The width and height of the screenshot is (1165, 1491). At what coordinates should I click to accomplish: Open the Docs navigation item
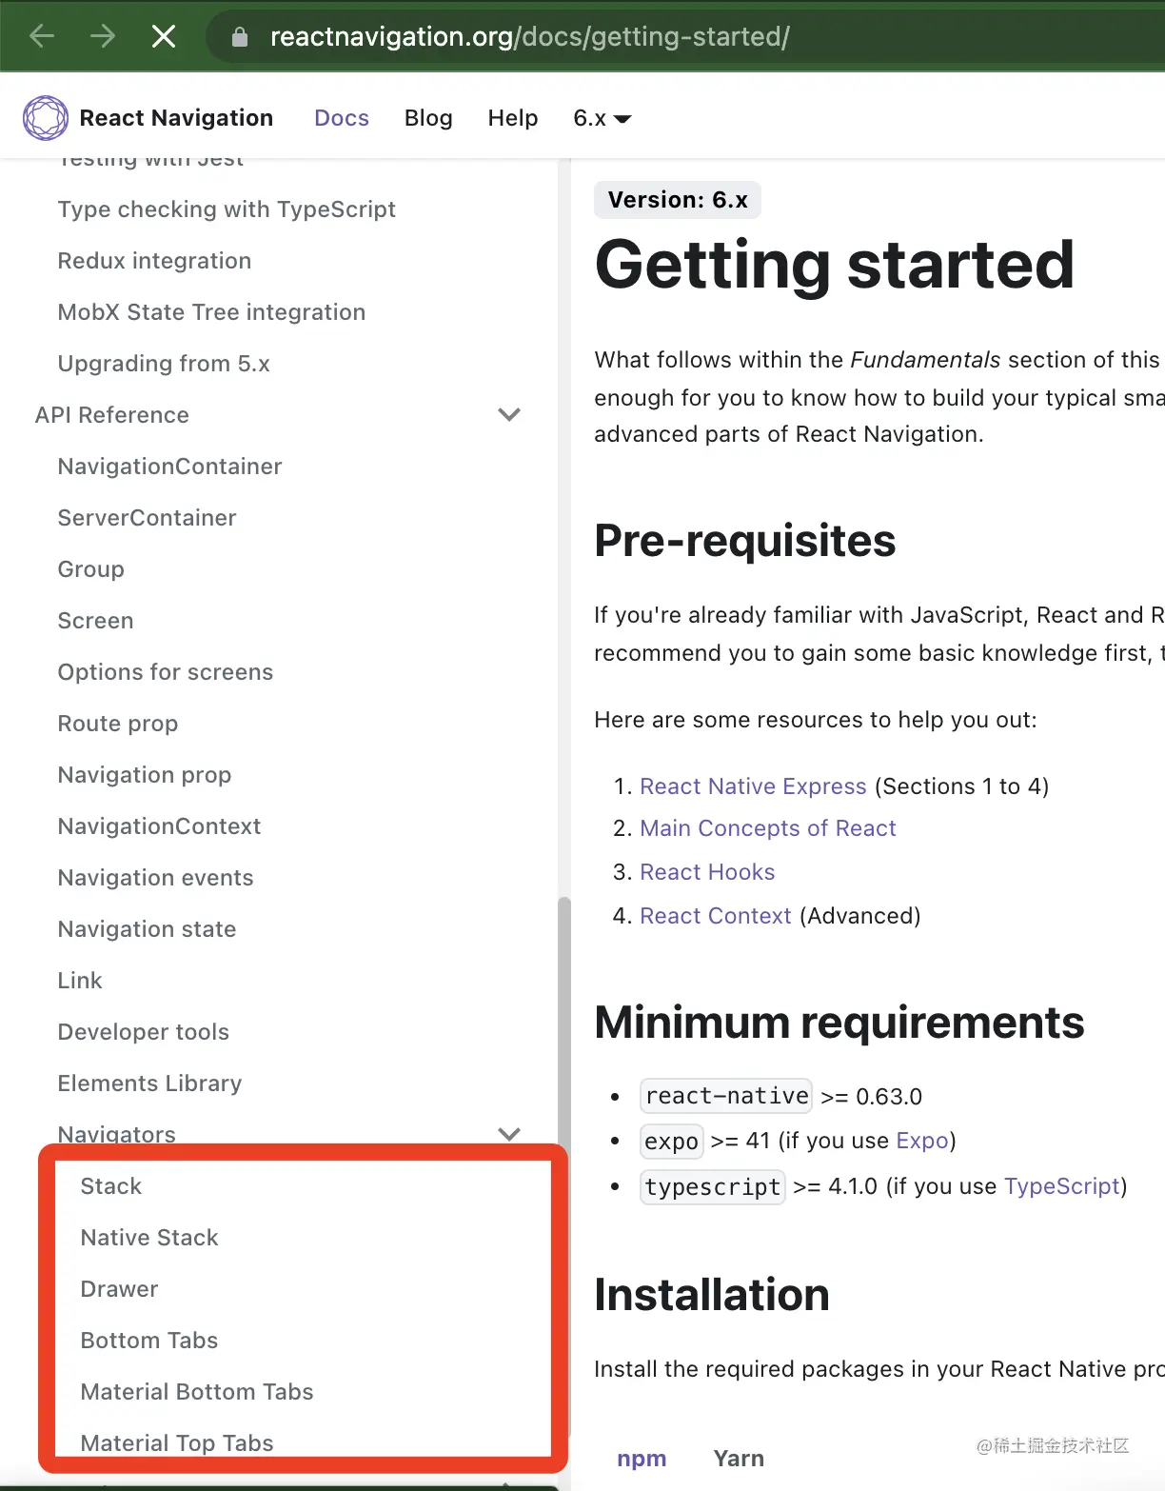coord(342,118)
